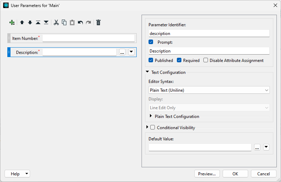Uncheck the Prompt checkbox

pos(151,42)
